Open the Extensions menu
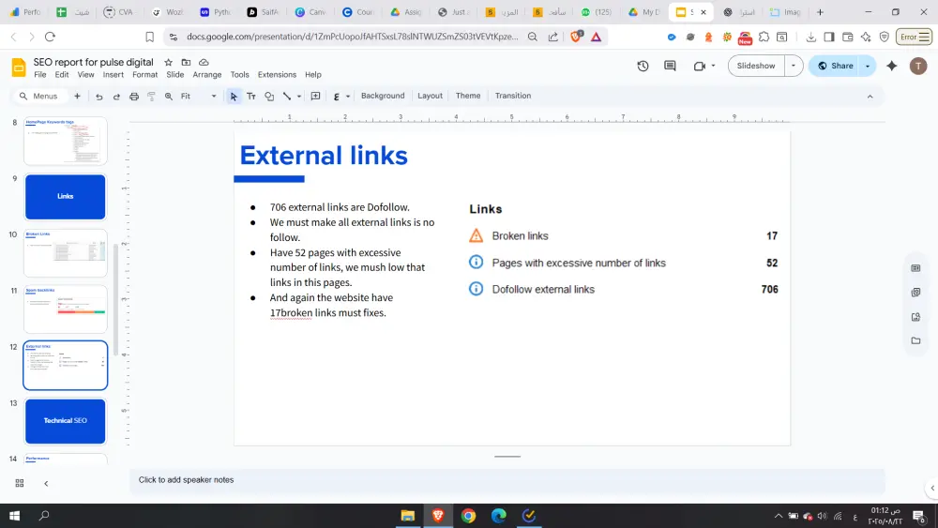The image size is (938, 528). [x=277, y=75]
